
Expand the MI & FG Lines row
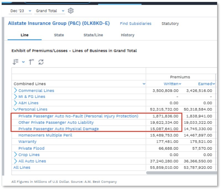(15, 97)
